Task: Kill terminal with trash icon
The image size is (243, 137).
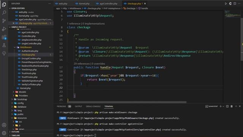Action: (x=232, y=106)
